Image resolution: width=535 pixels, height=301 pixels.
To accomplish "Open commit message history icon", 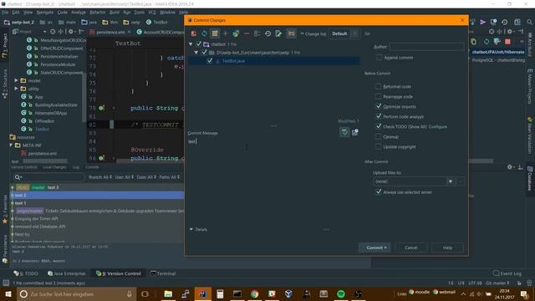I will (x=354, y=132).
